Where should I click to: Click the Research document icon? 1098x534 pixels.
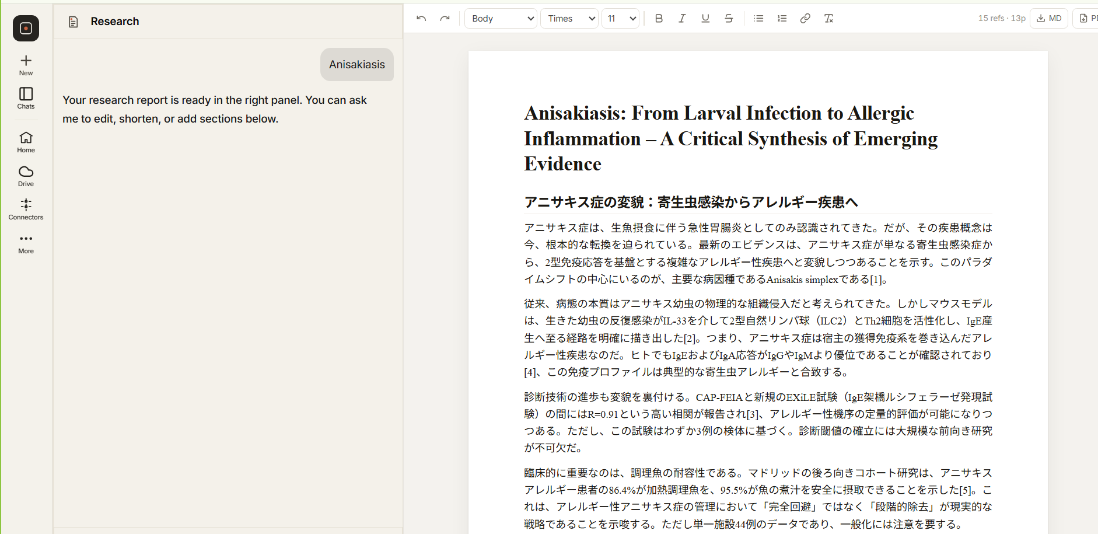(74, 22)
